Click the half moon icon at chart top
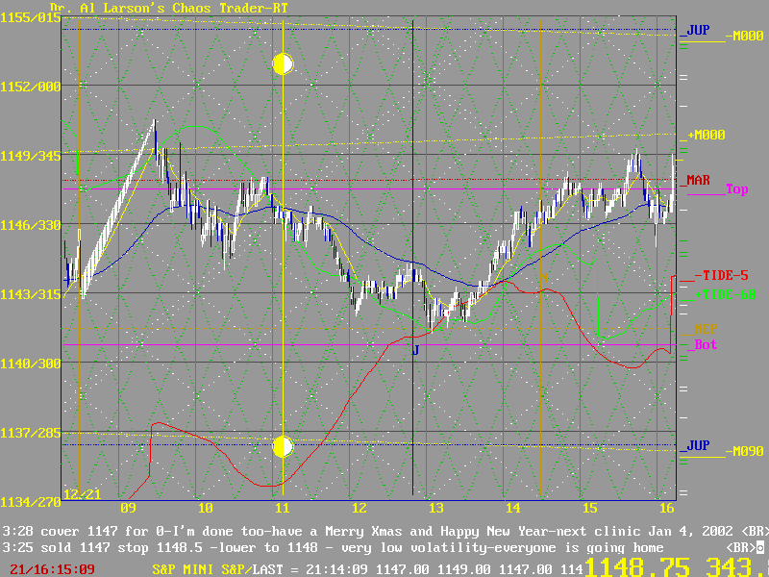Image resolution: width=769 pixels, height=577 pixels. (x=283, y=63)
